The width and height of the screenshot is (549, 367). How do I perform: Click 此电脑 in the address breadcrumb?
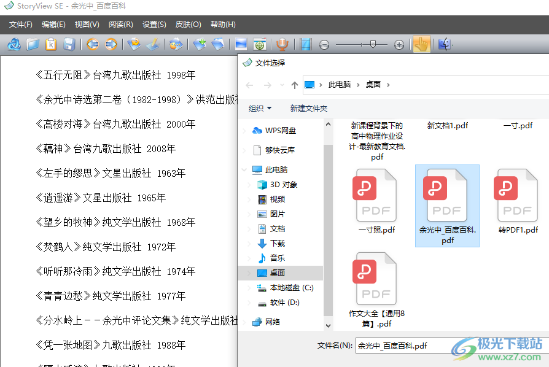tap(339, 85)
